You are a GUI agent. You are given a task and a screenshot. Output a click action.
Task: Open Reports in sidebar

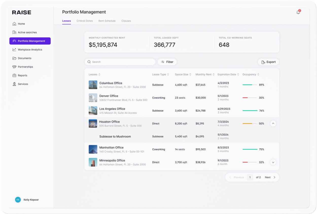point(30,76)
